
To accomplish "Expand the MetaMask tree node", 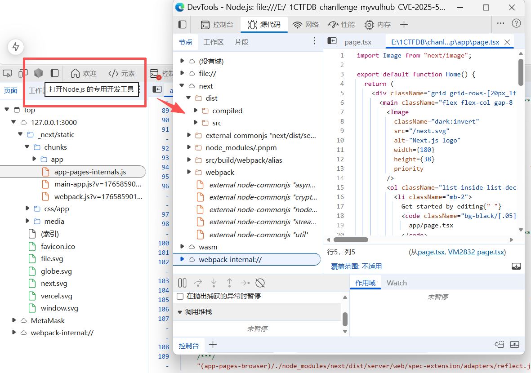I will click(x=14, y=320).
